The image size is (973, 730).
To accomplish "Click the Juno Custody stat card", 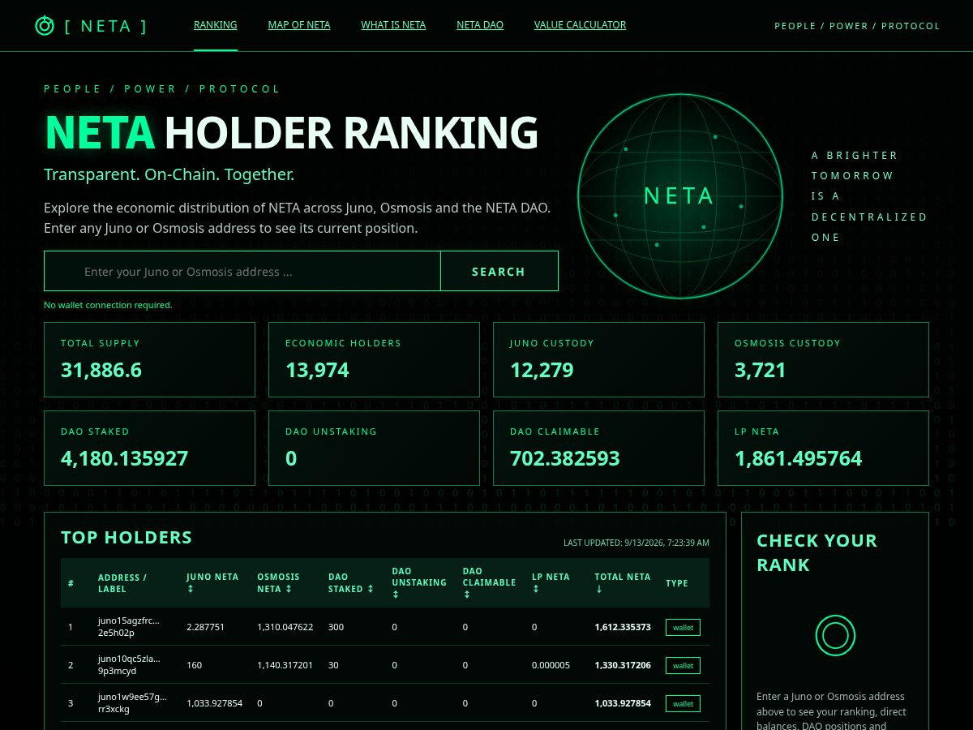I will pos(598,359).
